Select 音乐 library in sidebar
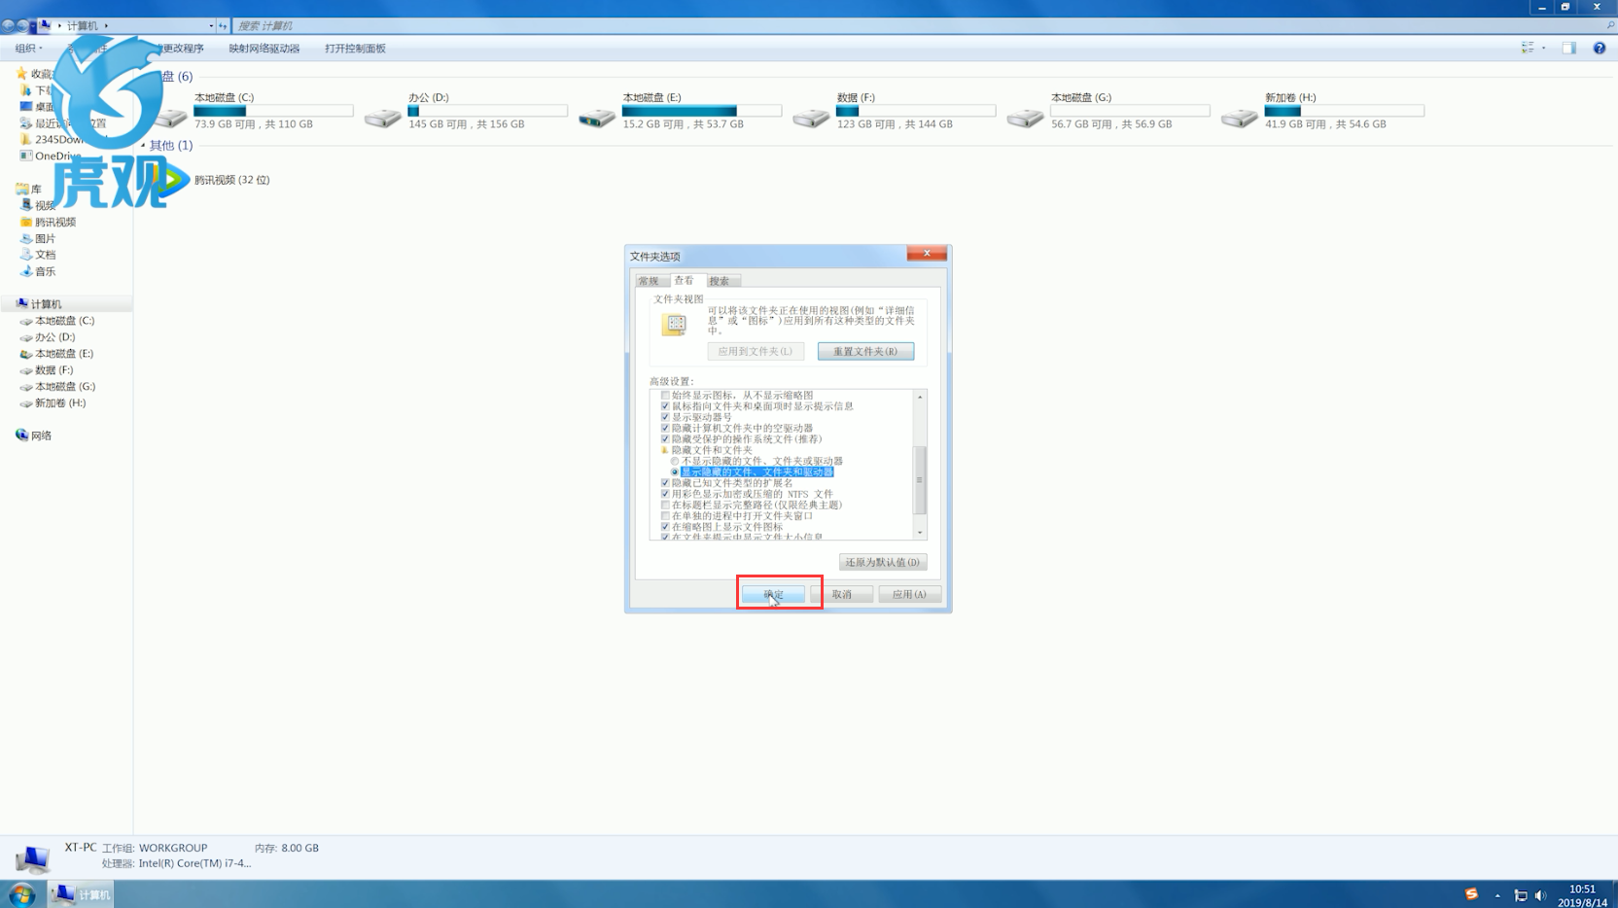Screen dimensions: 1618x908 [x=38, y=271]
